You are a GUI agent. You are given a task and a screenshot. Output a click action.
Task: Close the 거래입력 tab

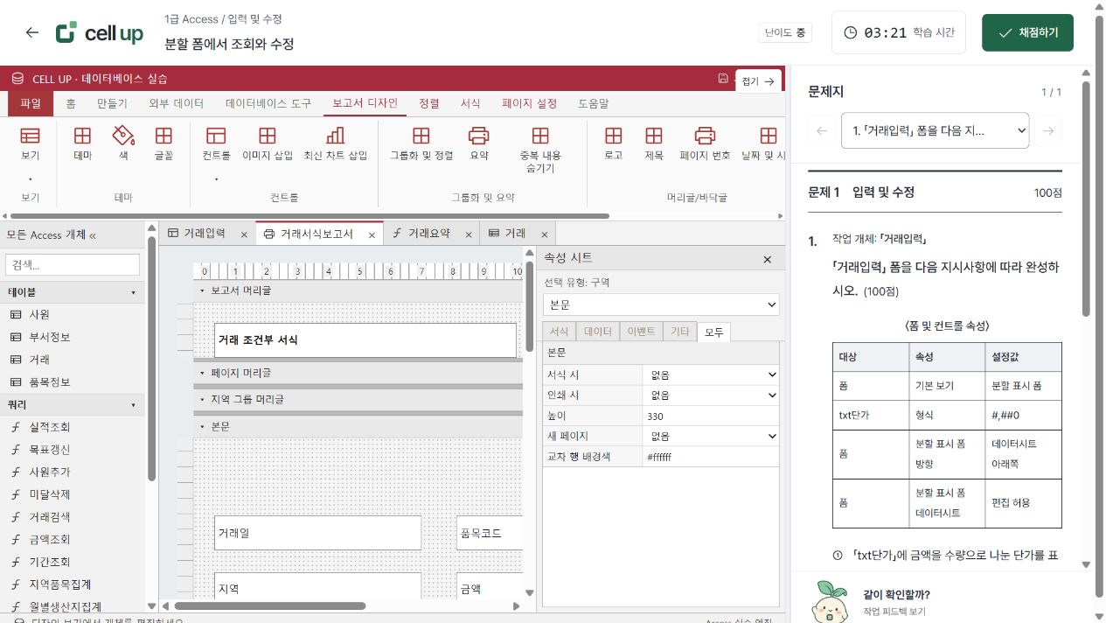pyautogui.click(x=244, y=234)
